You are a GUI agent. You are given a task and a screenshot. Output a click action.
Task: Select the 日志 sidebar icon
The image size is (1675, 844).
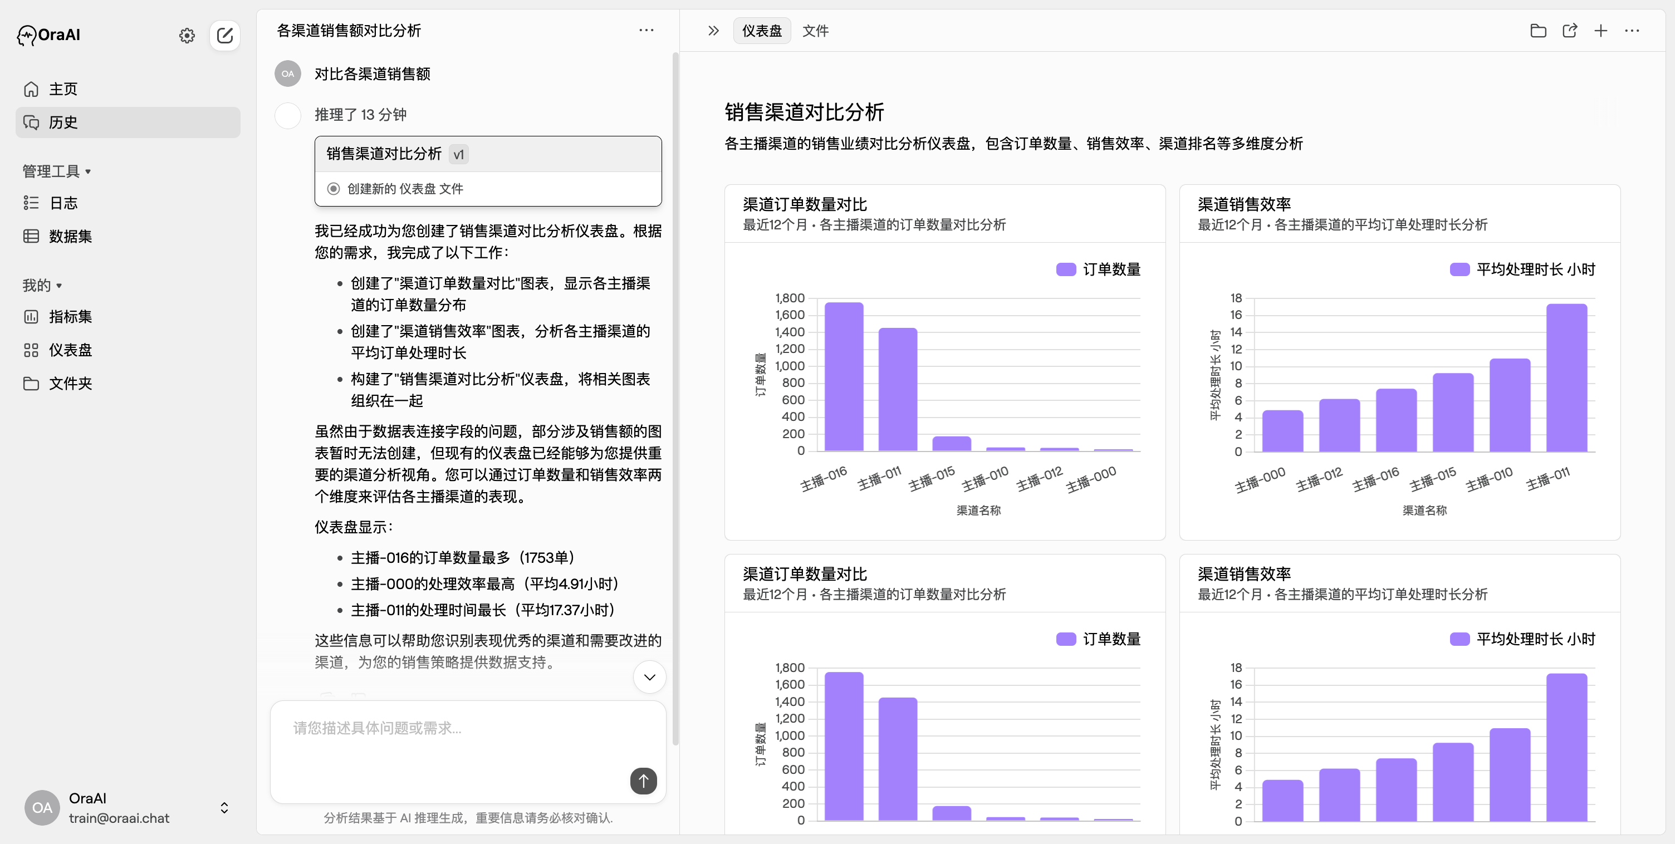click(x=31, y=203)
